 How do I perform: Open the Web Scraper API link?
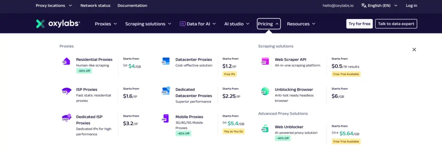click(290, 60)
